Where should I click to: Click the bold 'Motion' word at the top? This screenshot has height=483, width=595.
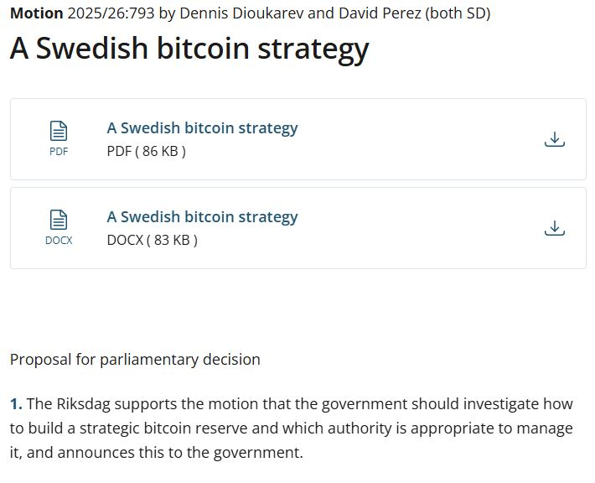[x=36, y=13]
